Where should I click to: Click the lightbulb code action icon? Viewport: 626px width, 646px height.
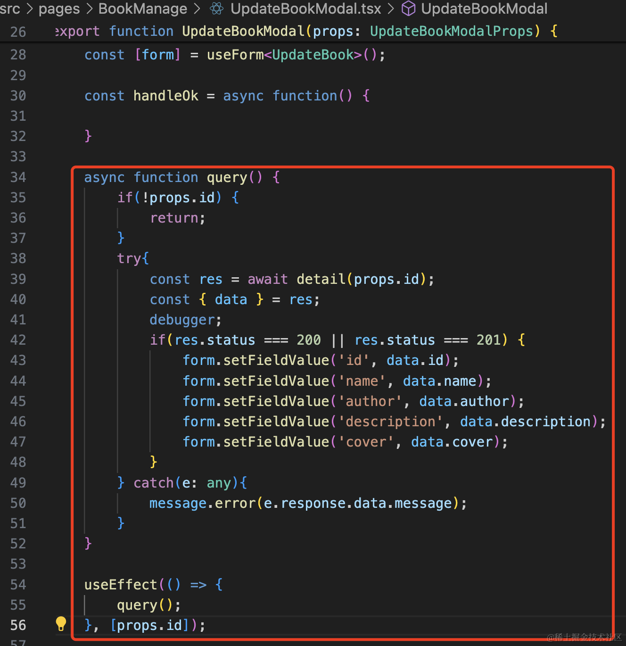[x=61, y=624]
